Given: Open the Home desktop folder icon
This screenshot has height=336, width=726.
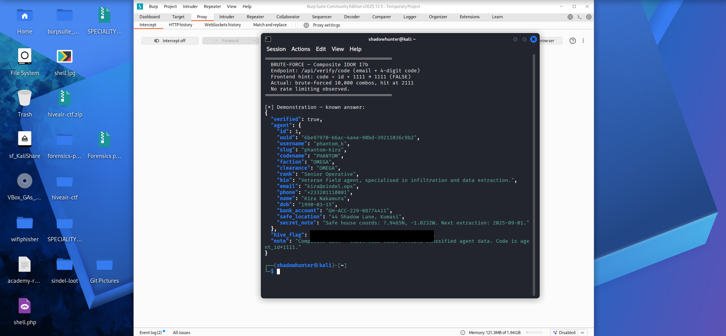Looking at the screenshot, I should click(25, 16).
